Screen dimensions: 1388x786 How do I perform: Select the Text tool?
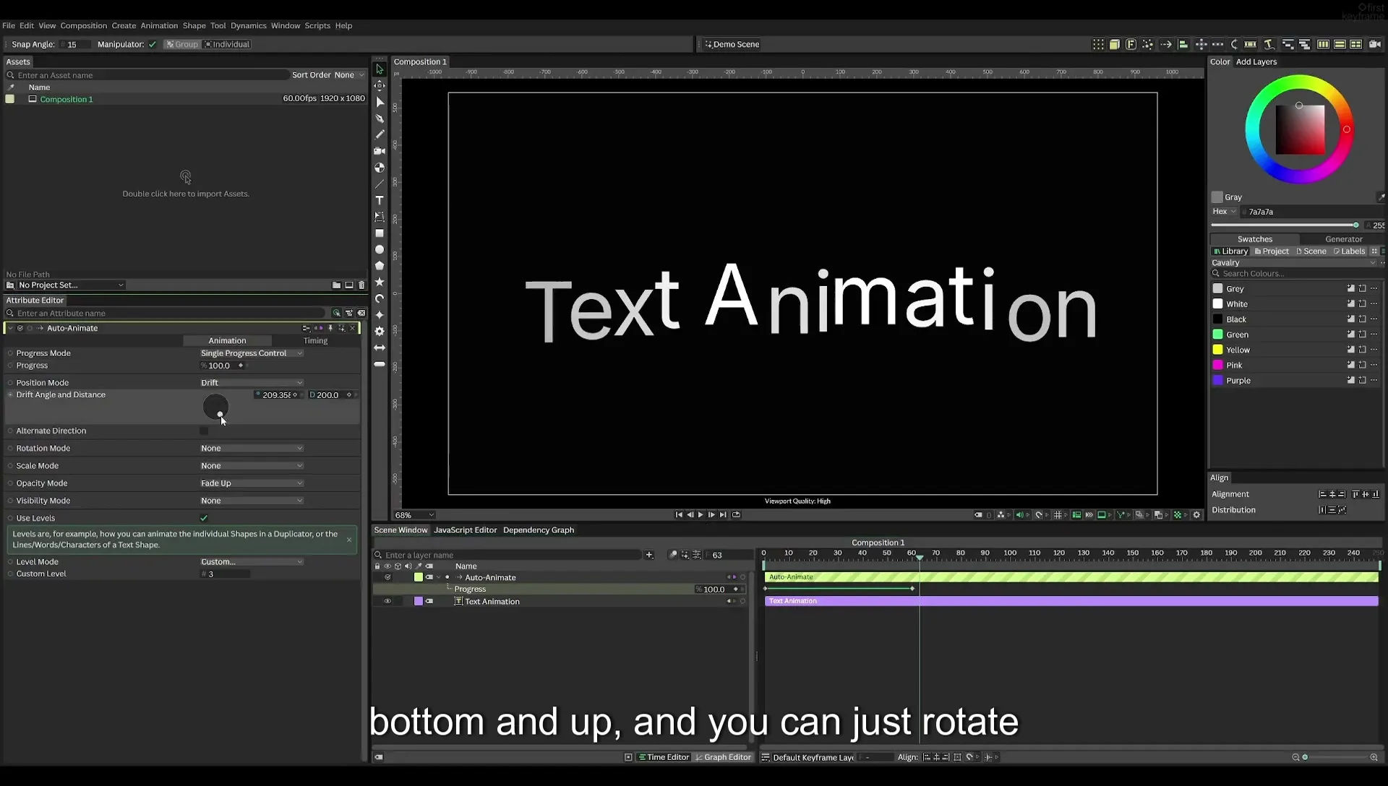[x=380, y=200]
